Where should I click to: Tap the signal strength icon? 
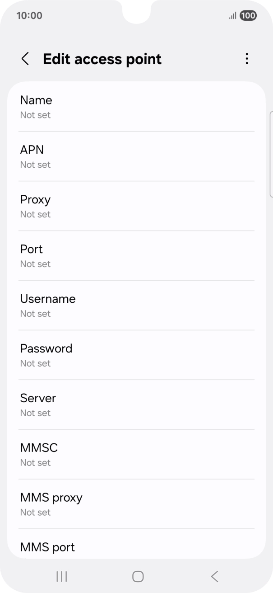point(232,16)
